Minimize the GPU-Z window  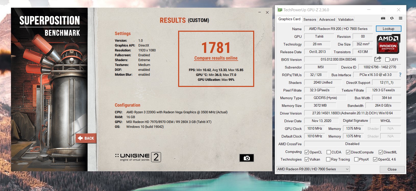369,10
